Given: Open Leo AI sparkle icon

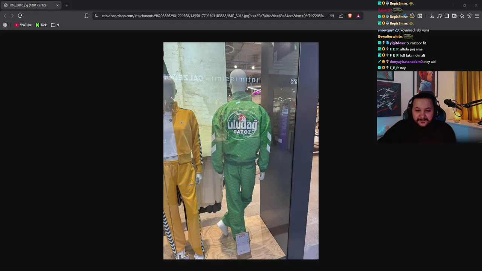Looking at the screenshot, I should coord(462,16).
